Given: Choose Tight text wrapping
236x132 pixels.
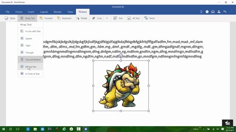Looking at the screenshot, I should (30, 45).
